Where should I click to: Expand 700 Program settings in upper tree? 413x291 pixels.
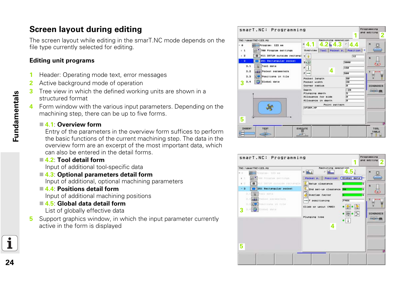pyautogui.click(x=242, y=51)
